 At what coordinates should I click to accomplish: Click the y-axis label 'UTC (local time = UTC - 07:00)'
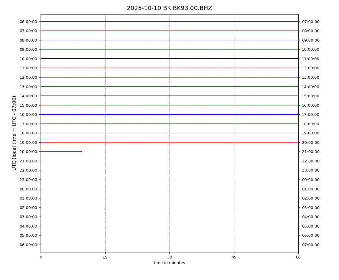(14, 133)
